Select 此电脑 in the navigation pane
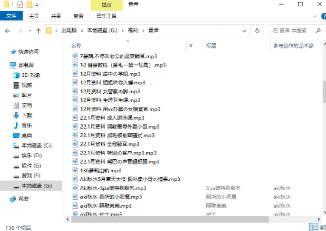The image size is (326, 231). (x=22, y=65)
